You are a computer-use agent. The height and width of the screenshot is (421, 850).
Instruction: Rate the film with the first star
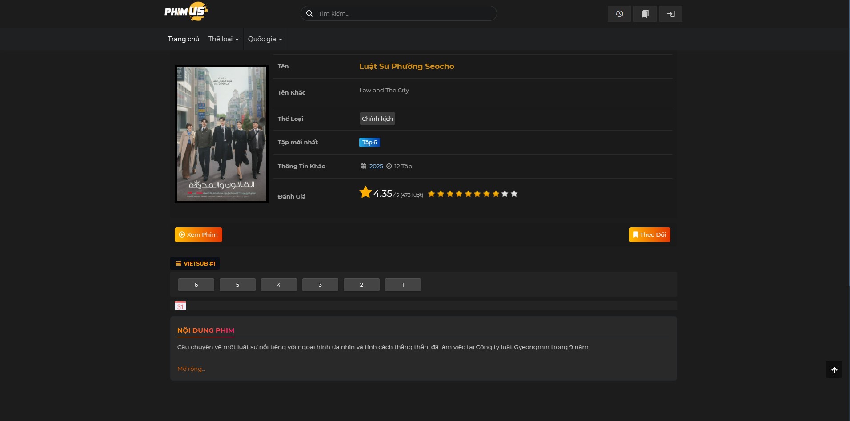[431, 194]
